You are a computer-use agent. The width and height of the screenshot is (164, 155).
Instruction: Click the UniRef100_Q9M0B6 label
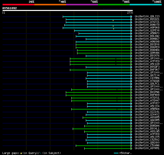pyautogui.click(x=147, y=53)
